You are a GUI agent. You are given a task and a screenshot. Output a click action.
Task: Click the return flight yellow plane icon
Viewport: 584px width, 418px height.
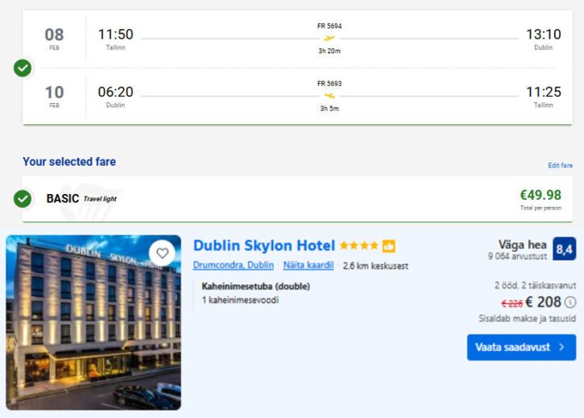tap(329, 96)
